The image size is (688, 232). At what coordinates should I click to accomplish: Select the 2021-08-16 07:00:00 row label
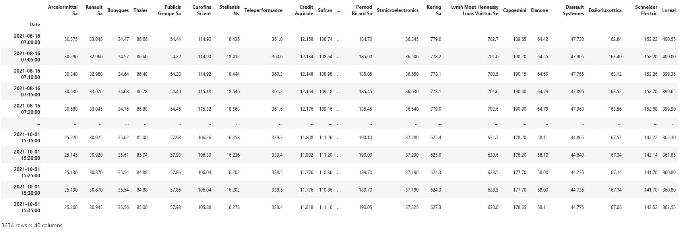pos(27,39)
